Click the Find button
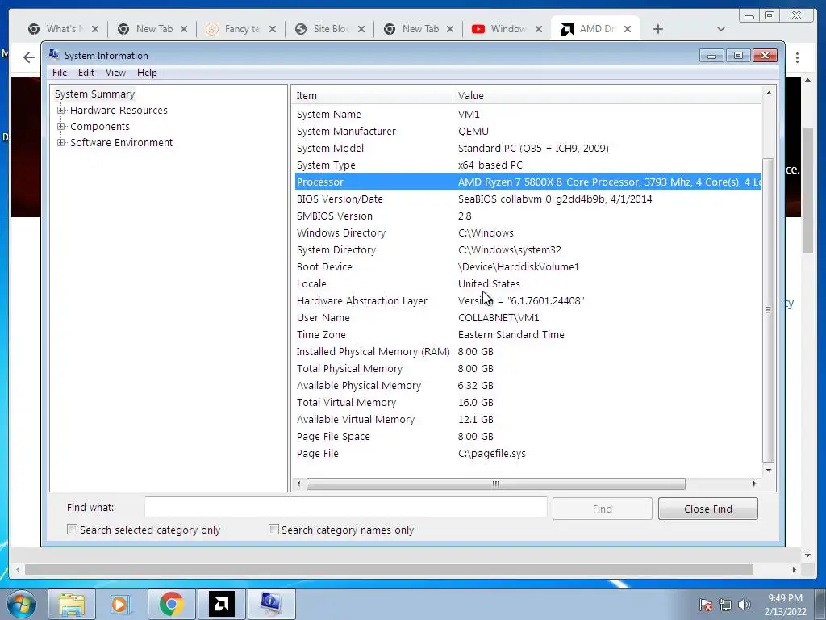 (602, 509)
